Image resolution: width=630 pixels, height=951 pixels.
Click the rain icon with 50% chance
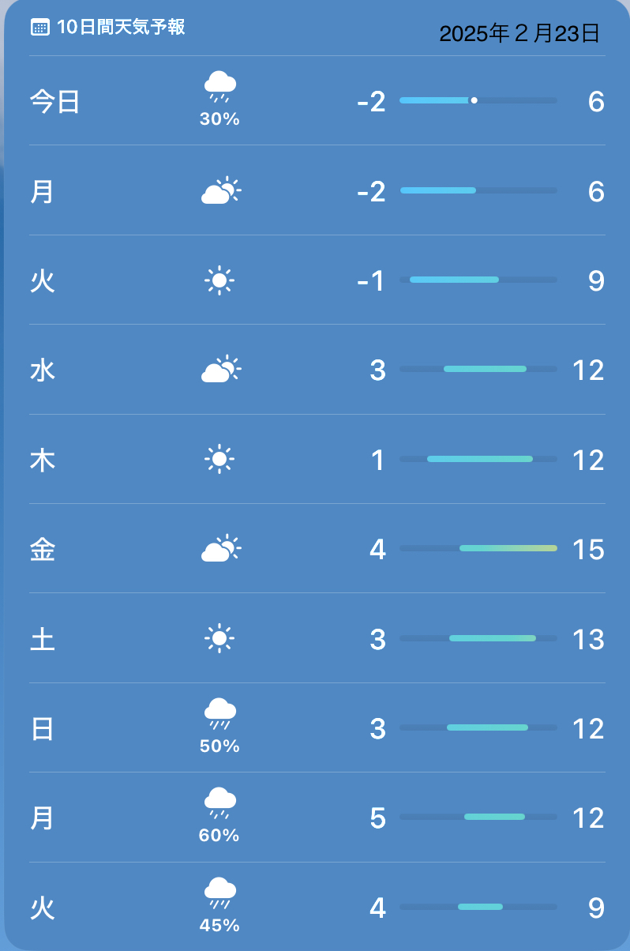coord(219,714)
